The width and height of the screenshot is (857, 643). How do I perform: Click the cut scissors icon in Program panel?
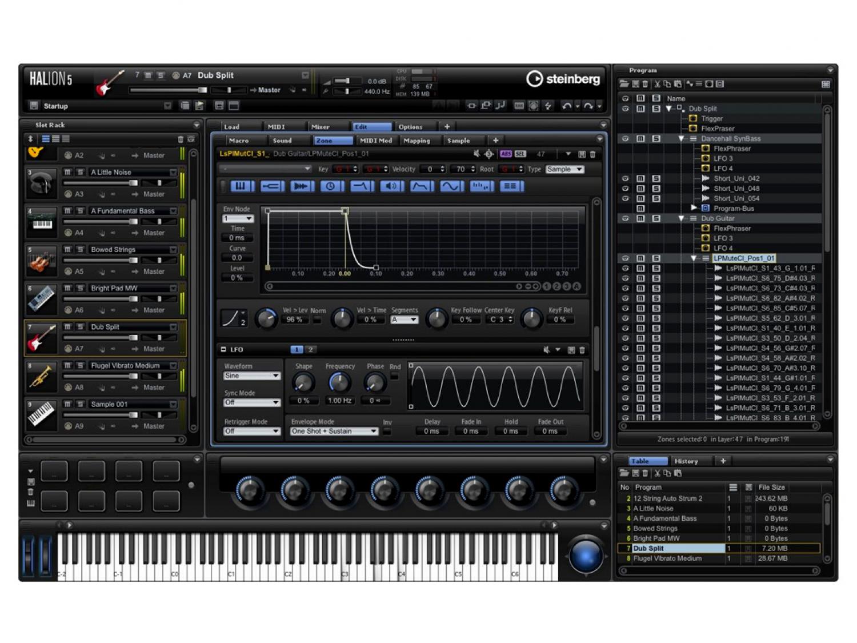(657, 84)
